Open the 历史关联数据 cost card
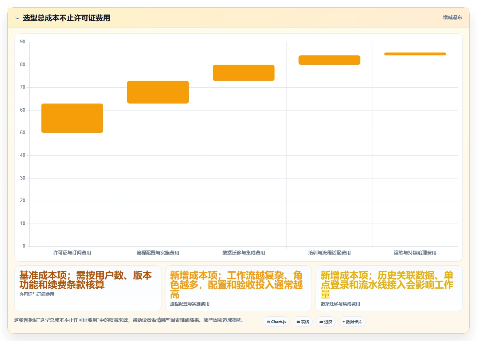Viewport: 477px width, 341px height. click(389, 288)
